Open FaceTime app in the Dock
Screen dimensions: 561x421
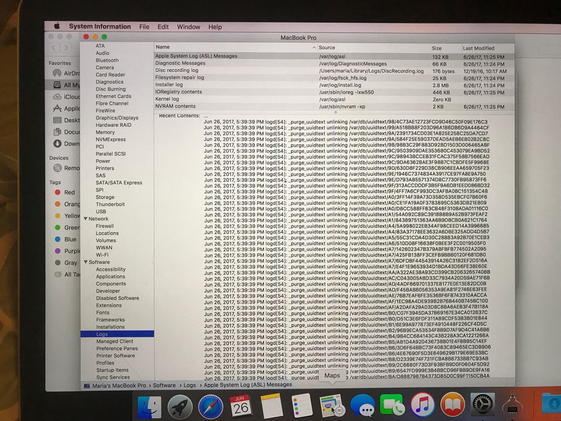392,405
